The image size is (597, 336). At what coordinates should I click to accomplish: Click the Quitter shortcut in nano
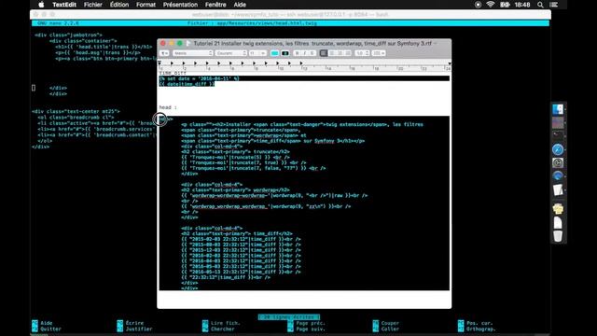pyautogui.click(x=47, y=329)
